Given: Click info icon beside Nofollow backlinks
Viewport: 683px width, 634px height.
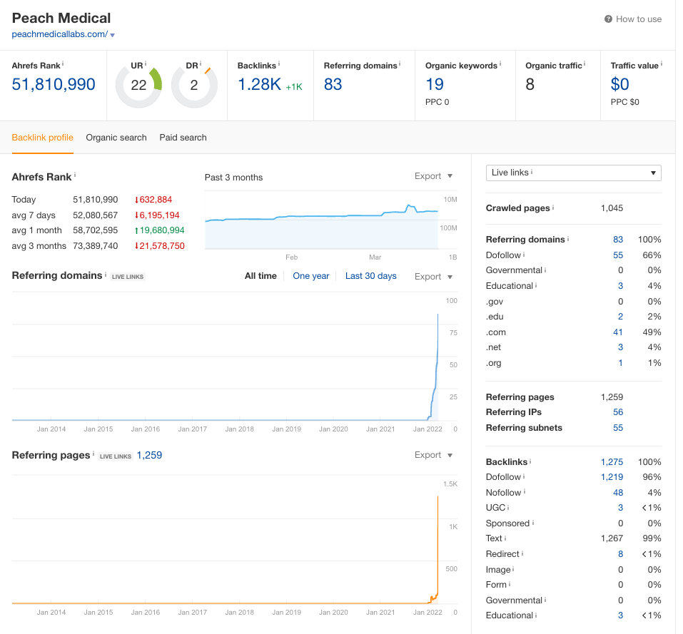Looking at the screenshot, I should tap(525, 491).
